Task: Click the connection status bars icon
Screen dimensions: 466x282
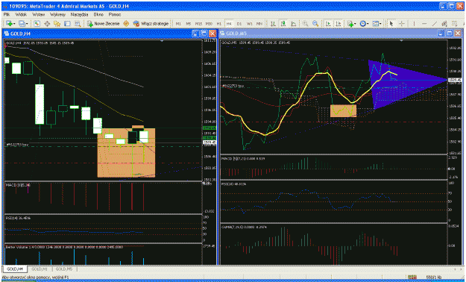Action: coord(412,278)
